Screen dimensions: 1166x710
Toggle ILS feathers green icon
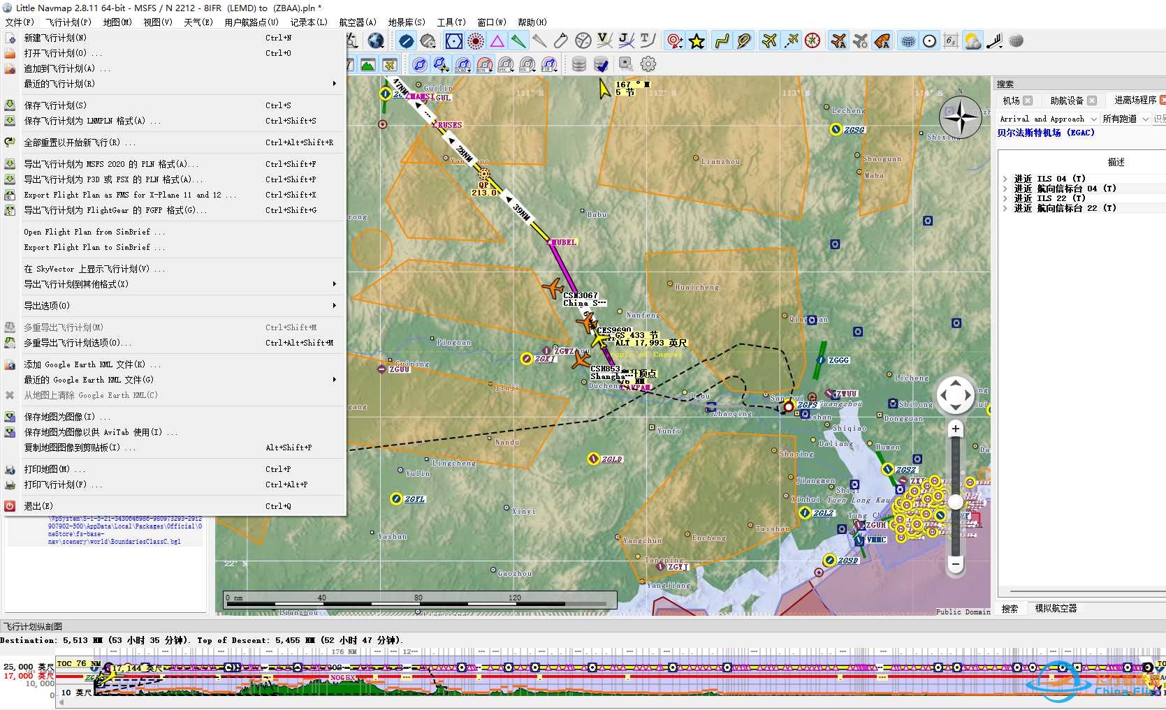pyautogui.click(x=518, y=40)
